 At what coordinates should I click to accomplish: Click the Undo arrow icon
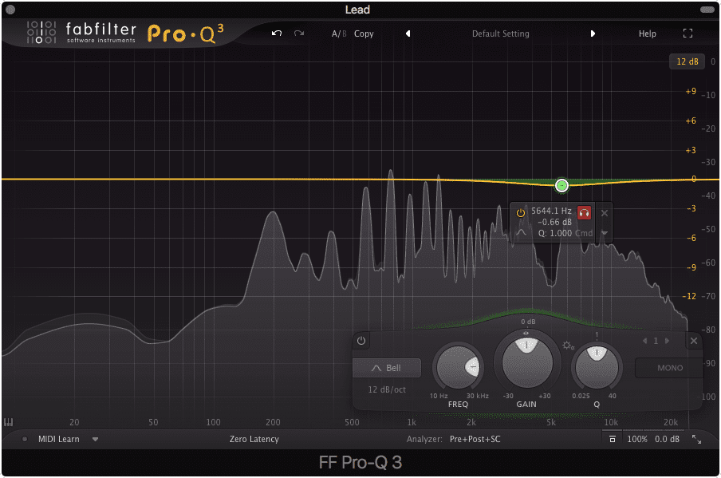(x=276, y=34)
